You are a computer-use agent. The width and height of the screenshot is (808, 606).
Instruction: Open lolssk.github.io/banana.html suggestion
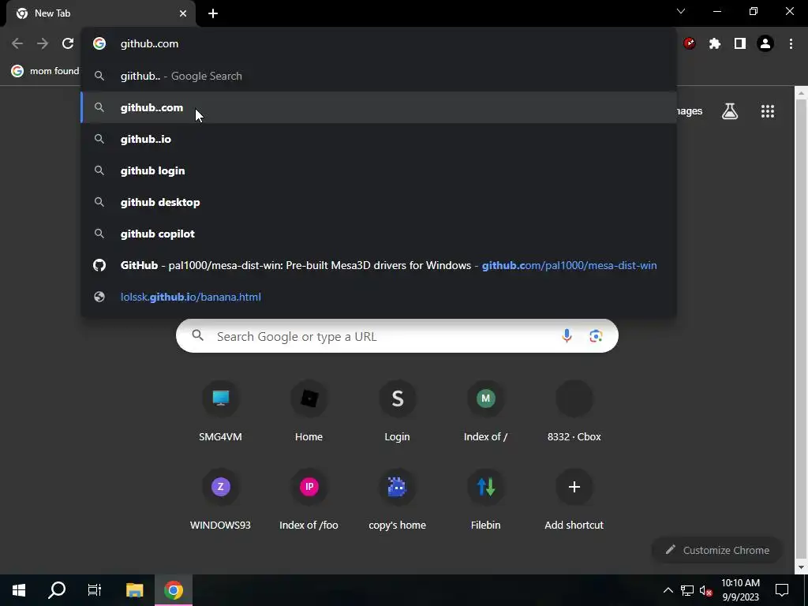point(379,297)
